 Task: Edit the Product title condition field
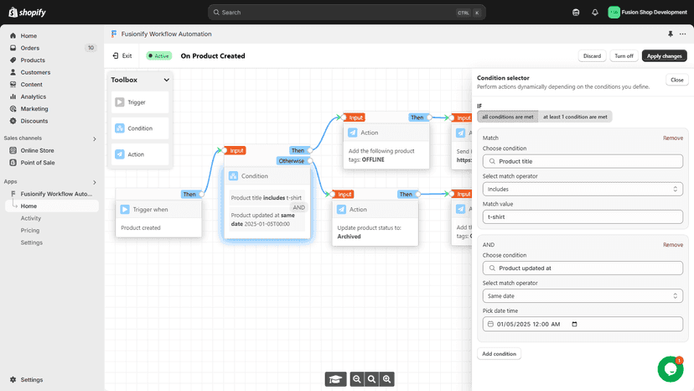pyautogui.click(x=583, y=161)
